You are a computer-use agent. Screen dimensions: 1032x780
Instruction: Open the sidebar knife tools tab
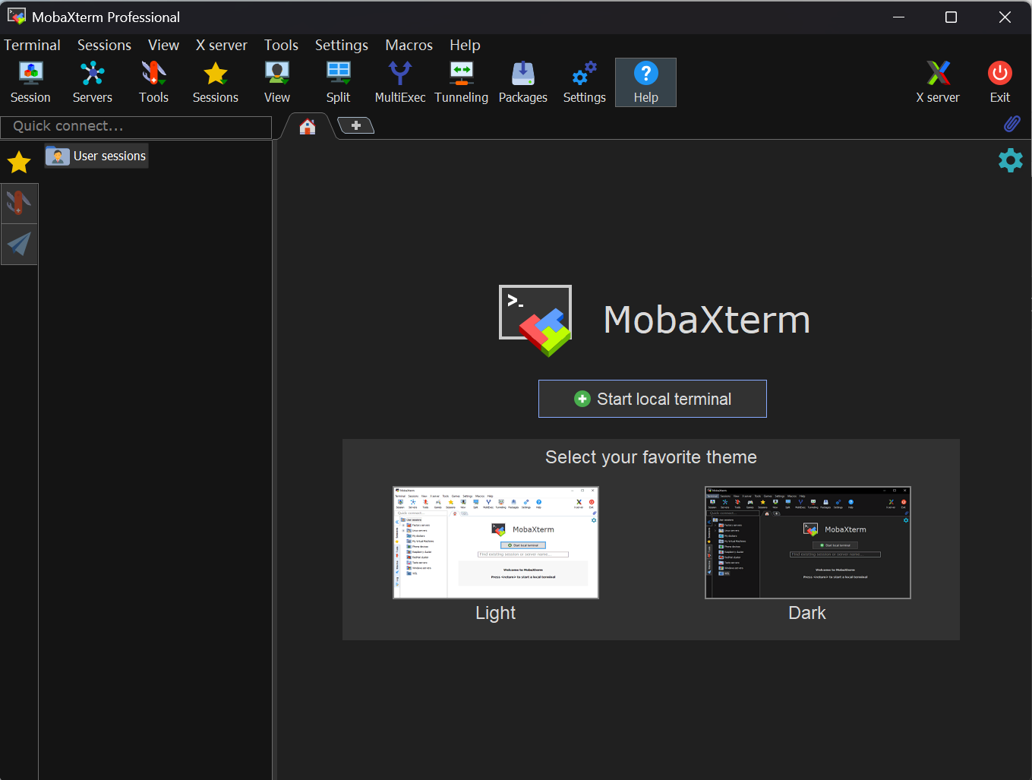tap(19, 203)
